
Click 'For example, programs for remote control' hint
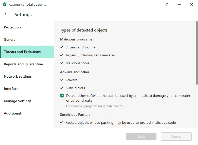95,106
